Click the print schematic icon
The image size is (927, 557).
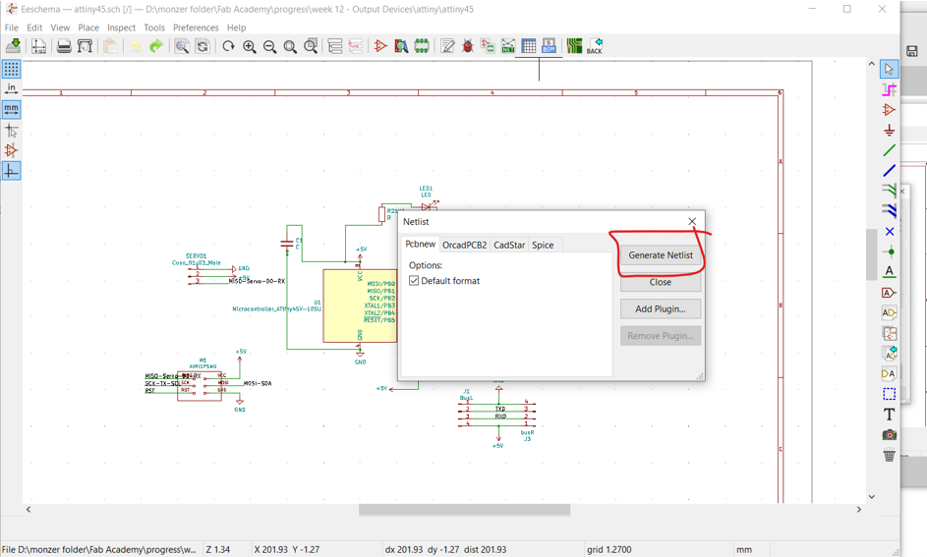click(x=64, y=46)
